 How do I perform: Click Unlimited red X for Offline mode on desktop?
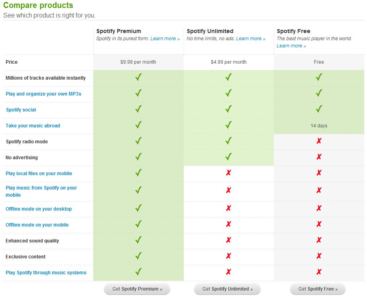pyautogui.click(x=228, y=208)
